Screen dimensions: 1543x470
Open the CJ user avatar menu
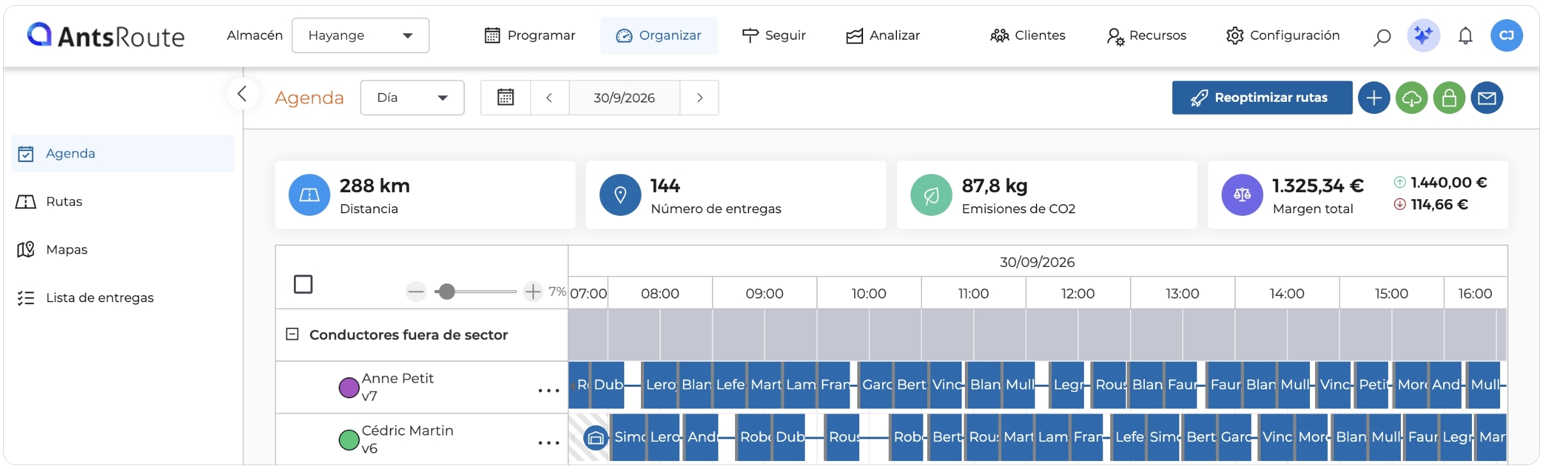[1507, 35]
